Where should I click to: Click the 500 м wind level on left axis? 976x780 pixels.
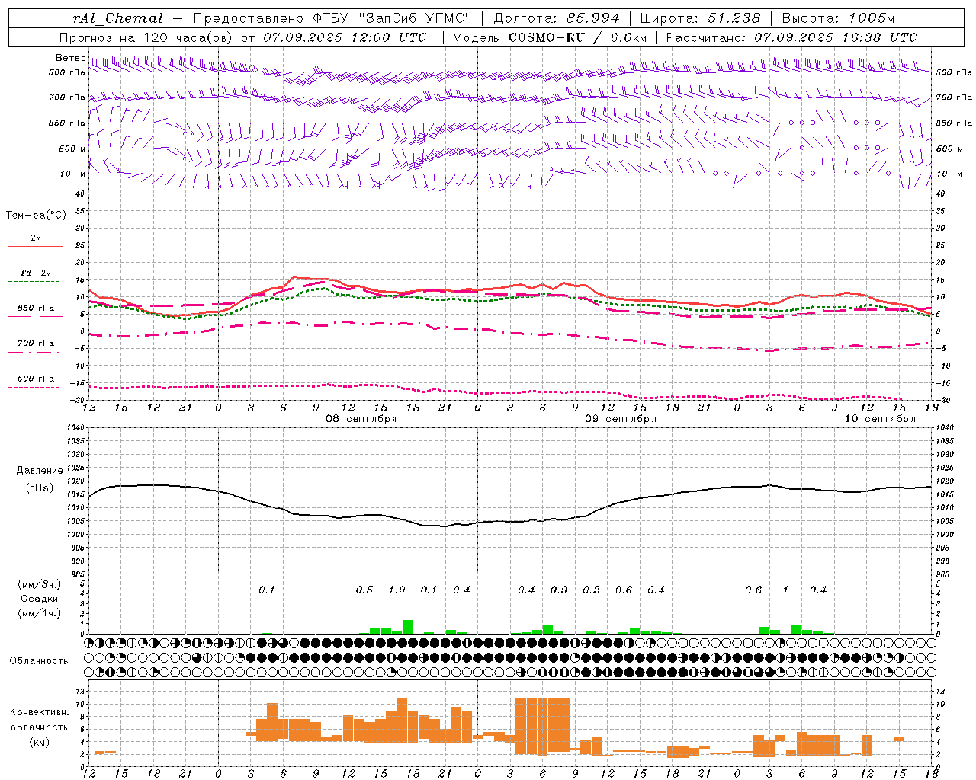pyautogui.click(x=73, y=149)
